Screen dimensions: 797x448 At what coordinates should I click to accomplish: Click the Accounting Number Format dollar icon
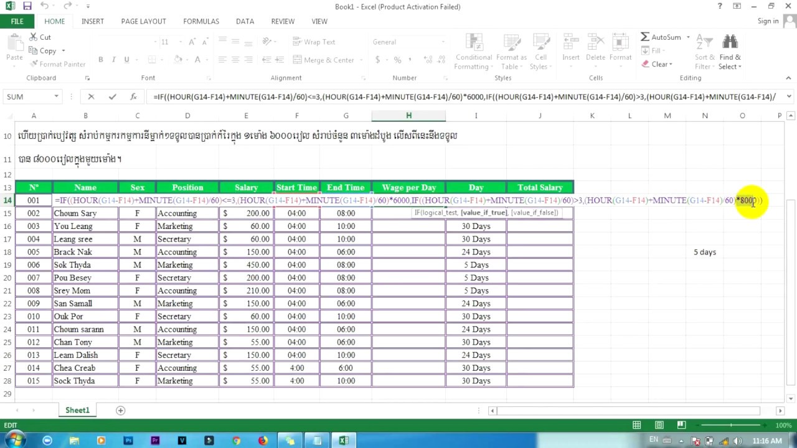point(377,60)
